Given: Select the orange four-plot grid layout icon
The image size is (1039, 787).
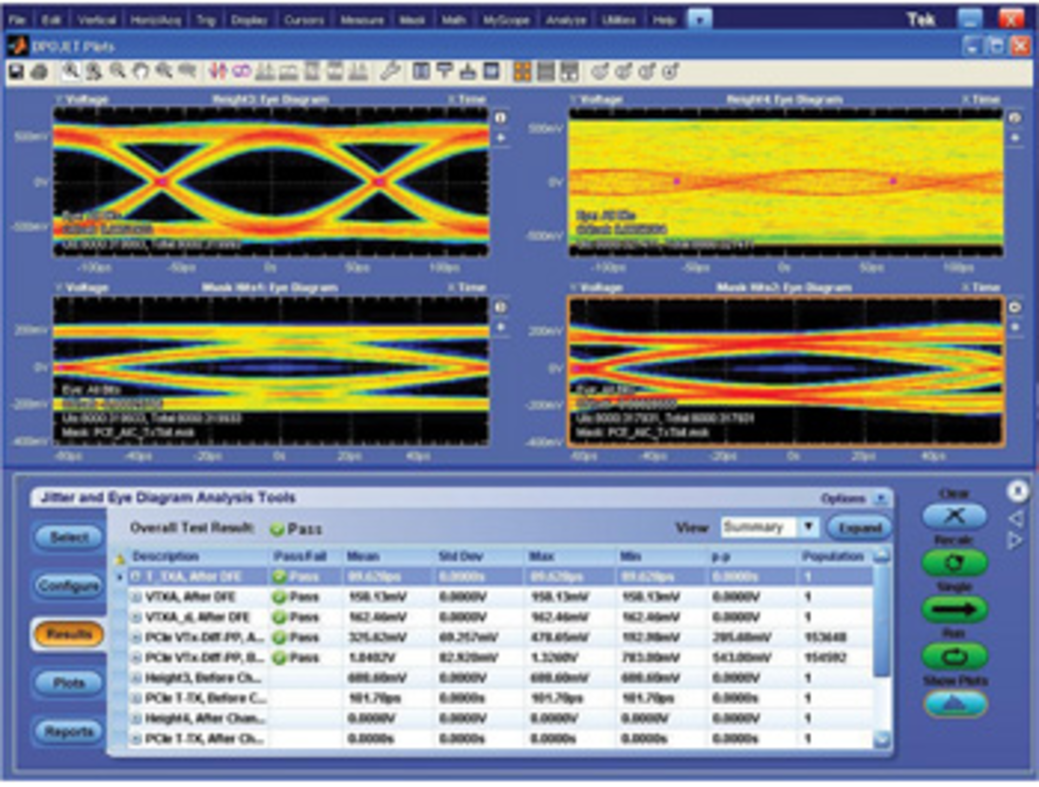Looking at the screenshot, I should coord(522,71).
